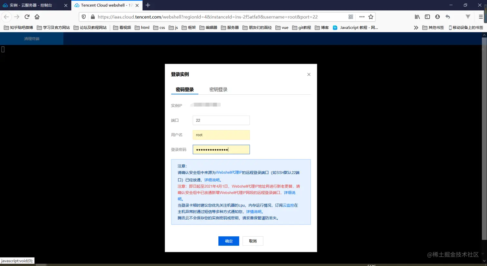Expand the 框架 bookmark folder
The width and height of the screenshot is (487, 266).
pos(189,28)
